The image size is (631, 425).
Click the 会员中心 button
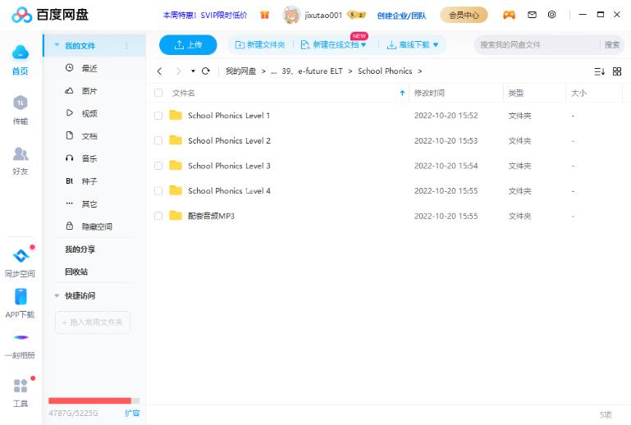[x=464, y=15]
